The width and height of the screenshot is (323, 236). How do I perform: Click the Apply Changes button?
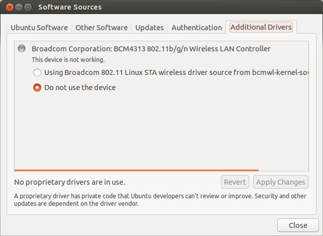280,182
